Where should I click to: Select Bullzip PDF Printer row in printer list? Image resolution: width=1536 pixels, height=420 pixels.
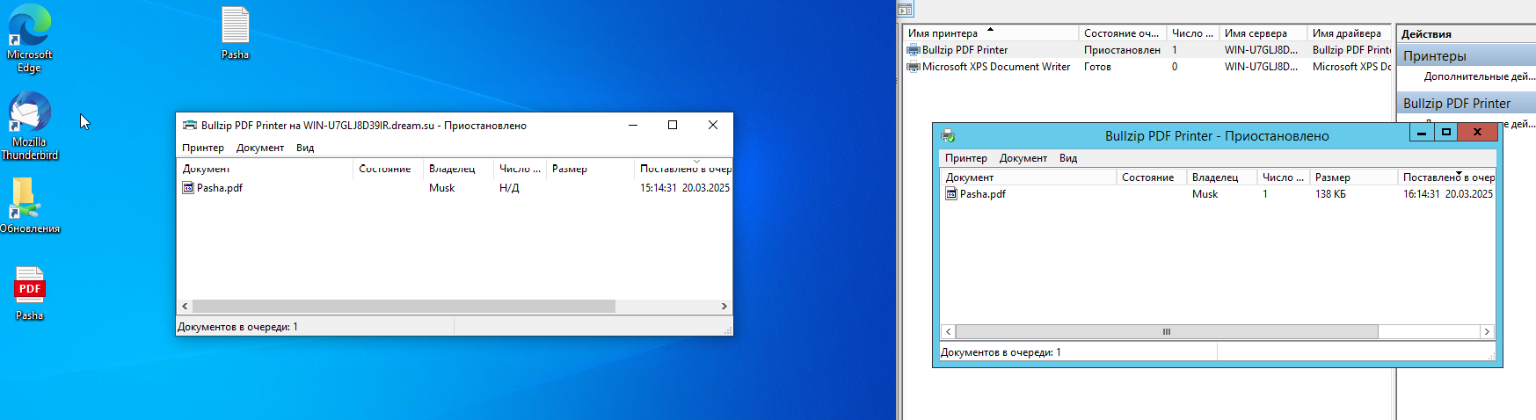[1147, 50]
